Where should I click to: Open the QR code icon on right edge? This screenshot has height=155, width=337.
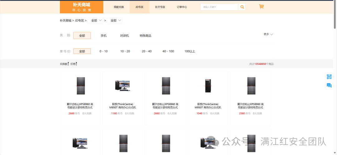(x=329, y=77)
